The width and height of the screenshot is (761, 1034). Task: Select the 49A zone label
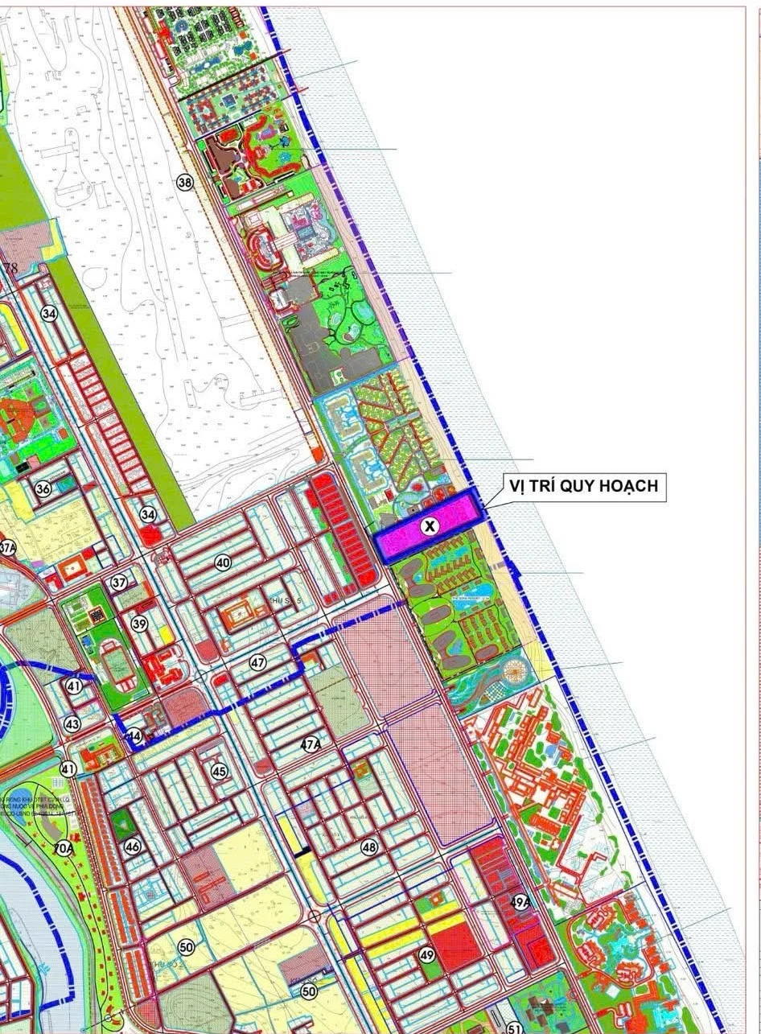point(520,903)
